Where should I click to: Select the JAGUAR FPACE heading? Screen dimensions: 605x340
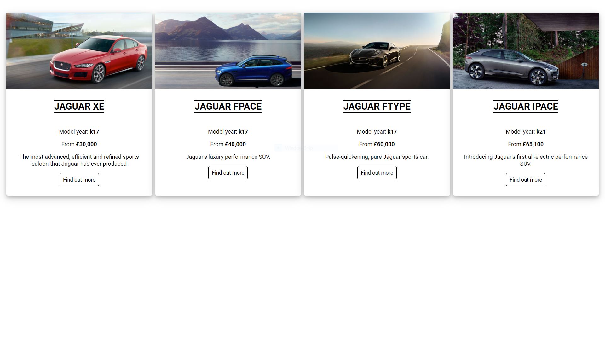click(228, 107)
